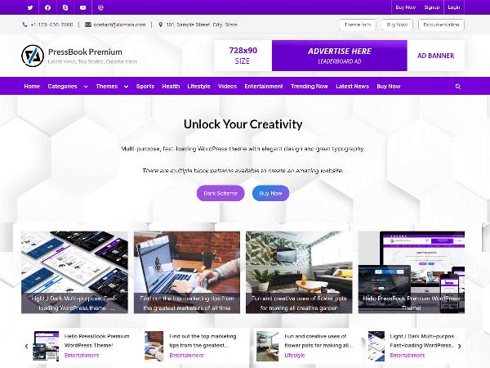Advance carousel with next arrow
Screen dimensions: 490x368
(x=459, y=346)
